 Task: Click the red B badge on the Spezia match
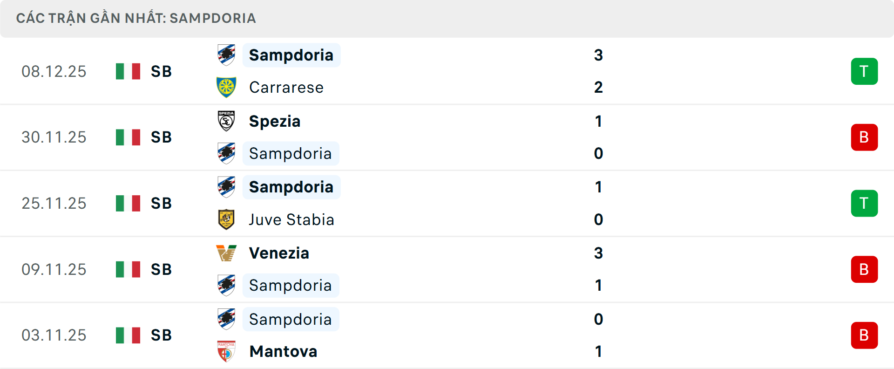[x=865, y=137]
